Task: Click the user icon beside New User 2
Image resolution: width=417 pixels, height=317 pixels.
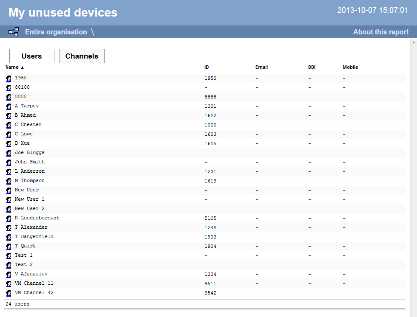Action: pos(9,209)
